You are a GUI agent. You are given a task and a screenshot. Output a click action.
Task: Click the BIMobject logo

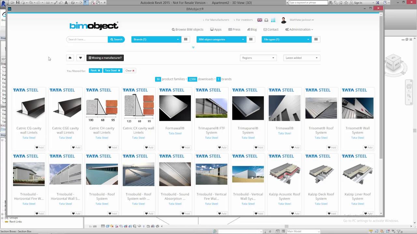(94, 26)
